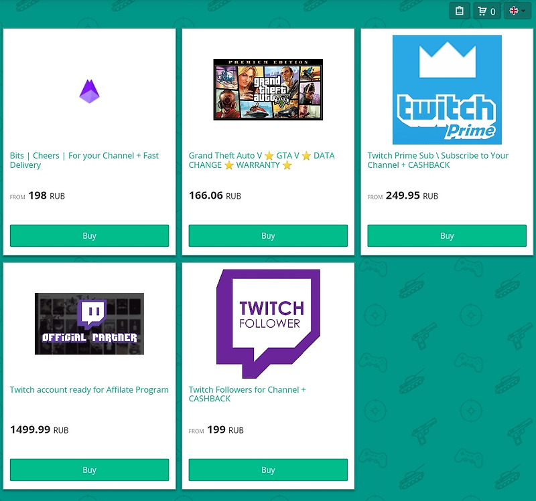The width and height of the screenshot is (536, 501).
Task: Click the 166.06 RUB price
Action: coord(215,195)
